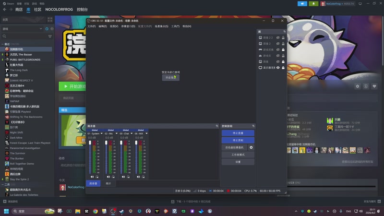
Task: Toggle headphone monitoring for 02 - Mic
Action: [113, 177]
